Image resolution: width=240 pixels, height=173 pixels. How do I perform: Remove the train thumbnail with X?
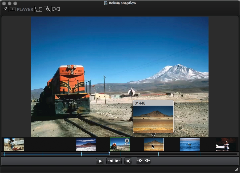(127, 141)
